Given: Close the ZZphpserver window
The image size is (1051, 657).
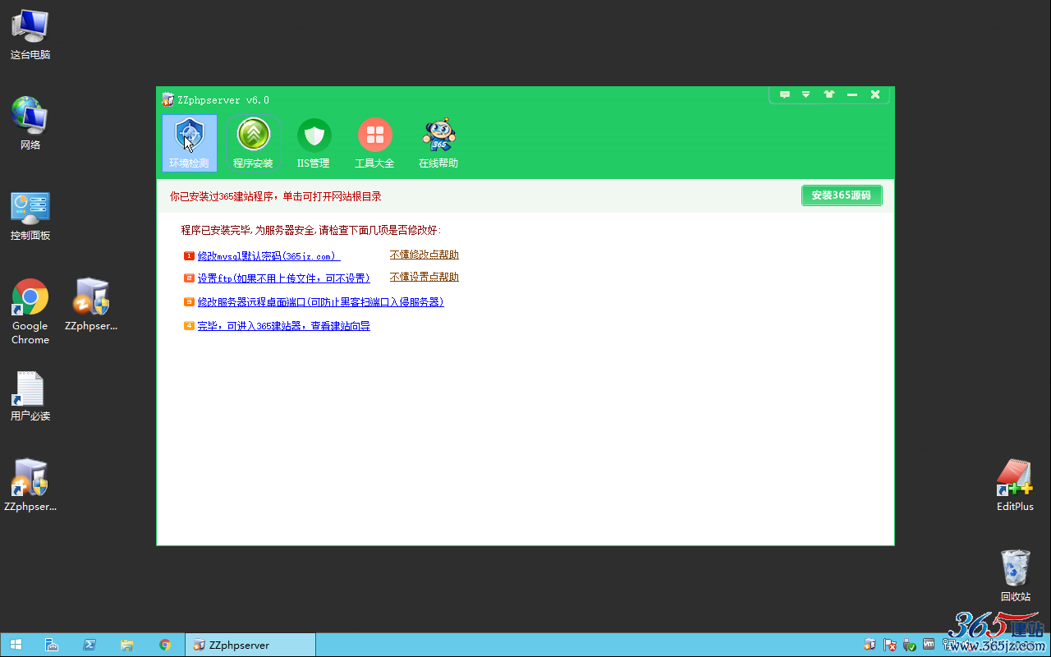Looking at the screenshot, I should (x=875, y=94).
